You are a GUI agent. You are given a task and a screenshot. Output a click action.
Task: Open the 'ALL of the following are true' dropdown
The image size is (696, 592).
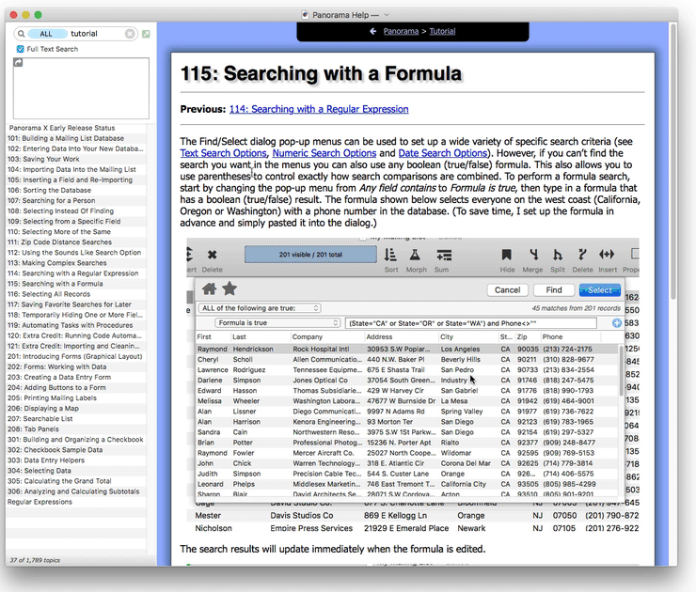point(260,308)
